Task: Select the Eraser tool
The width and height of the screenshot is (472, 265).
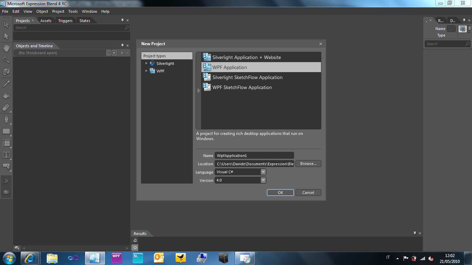Action: click(6, 108)
